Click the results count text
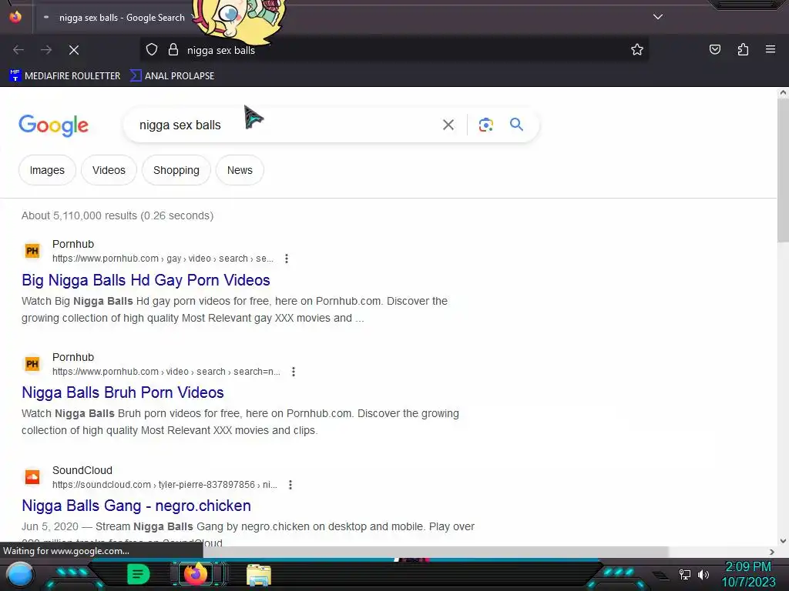 117,215
